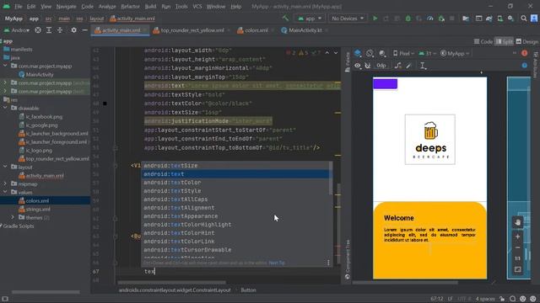Open the profiler gauge icon in the toolbar
Image resolution: width=540 pixels, height=303 pixels.
pos(430,19)
